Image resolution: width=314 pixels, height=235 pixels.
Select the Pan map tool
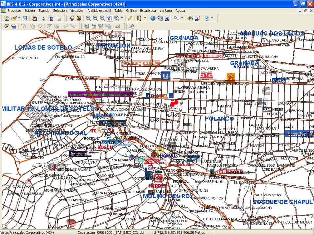[x=109, y=18]
